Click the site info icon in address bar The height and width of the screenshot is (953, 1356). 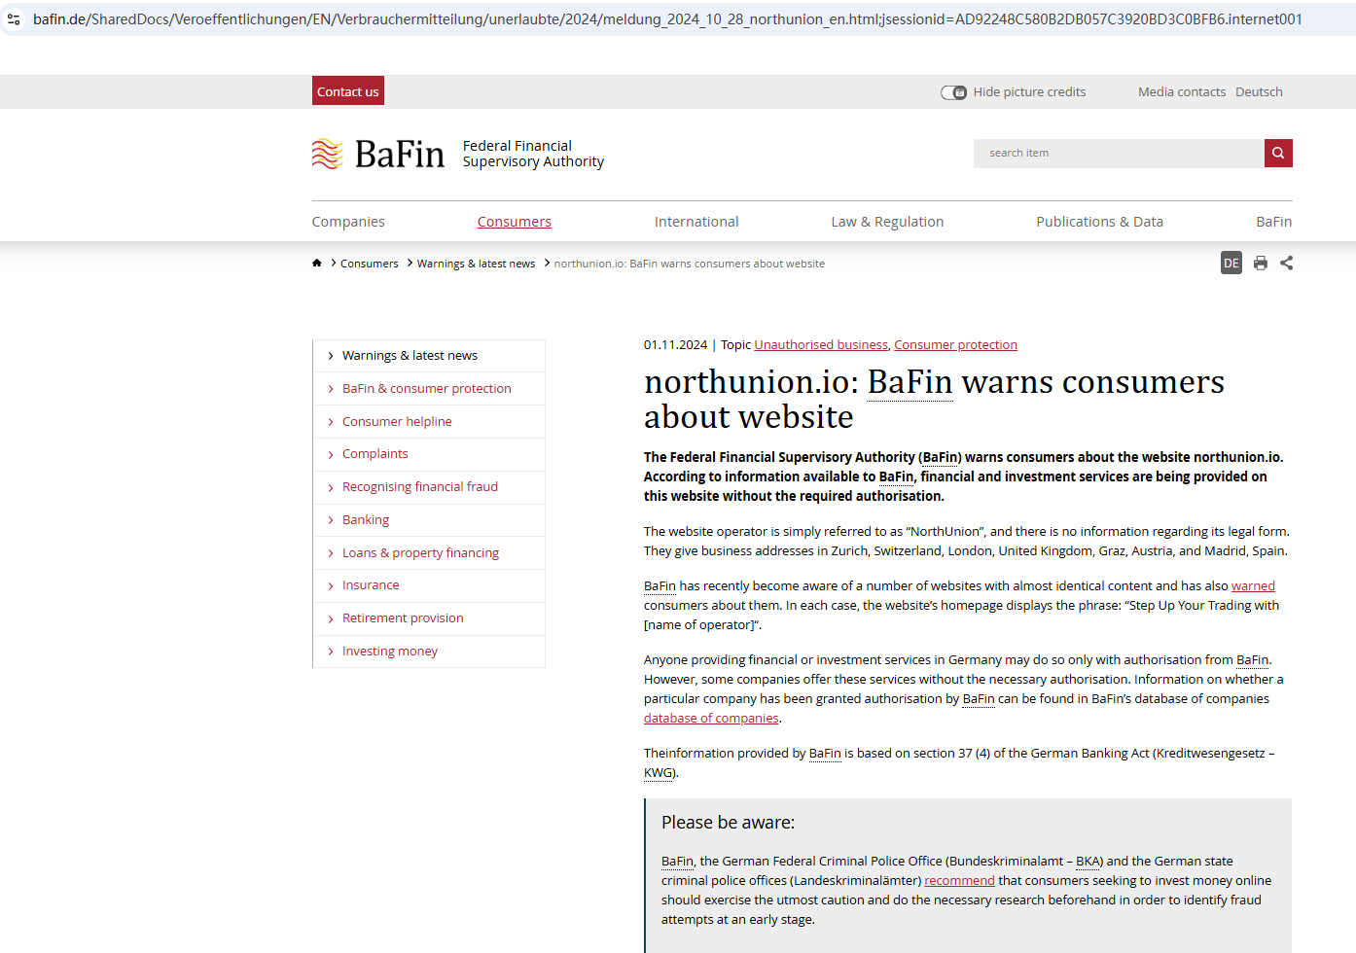tap(14, 19)
